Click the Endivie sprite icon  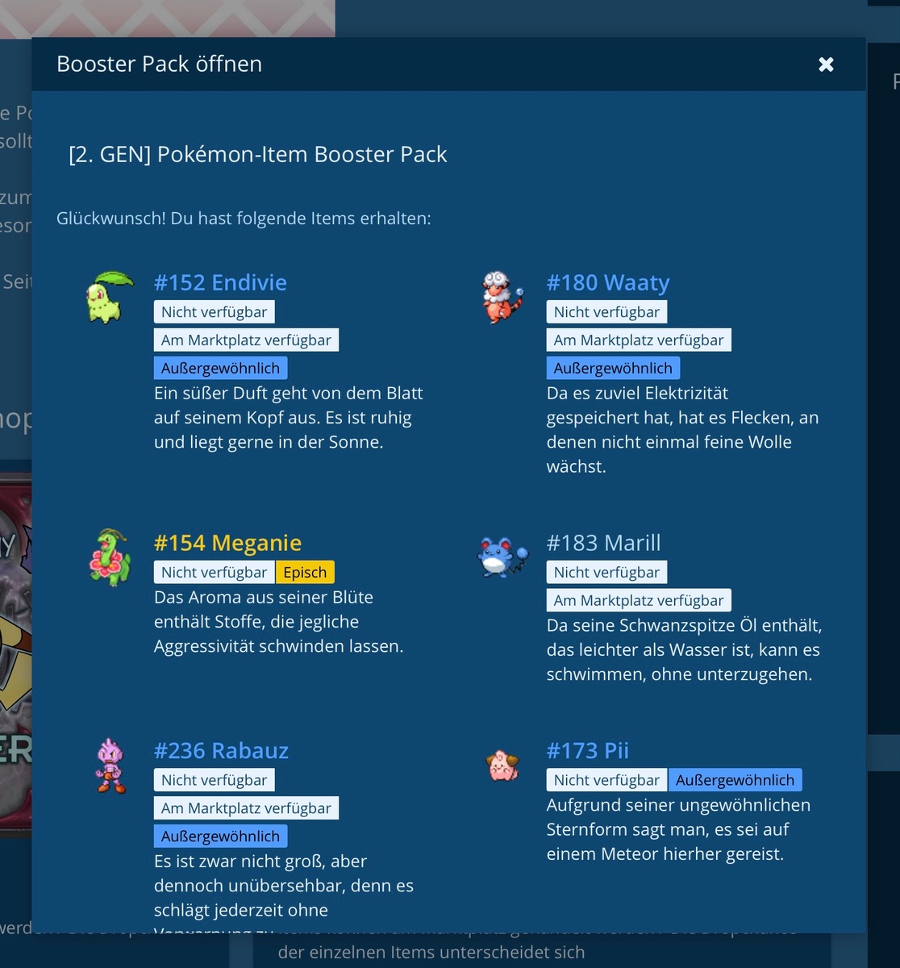(110, 297)
